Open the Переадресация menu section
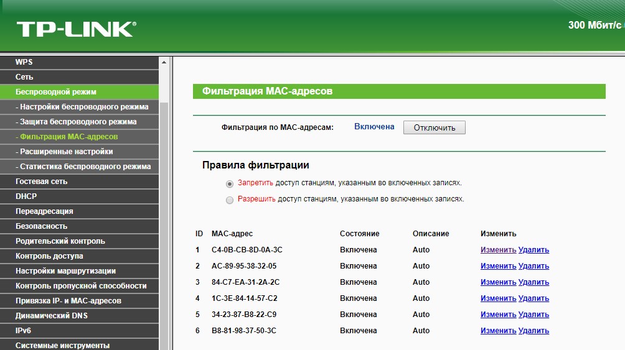625x350 pixels. coord(79,211)
